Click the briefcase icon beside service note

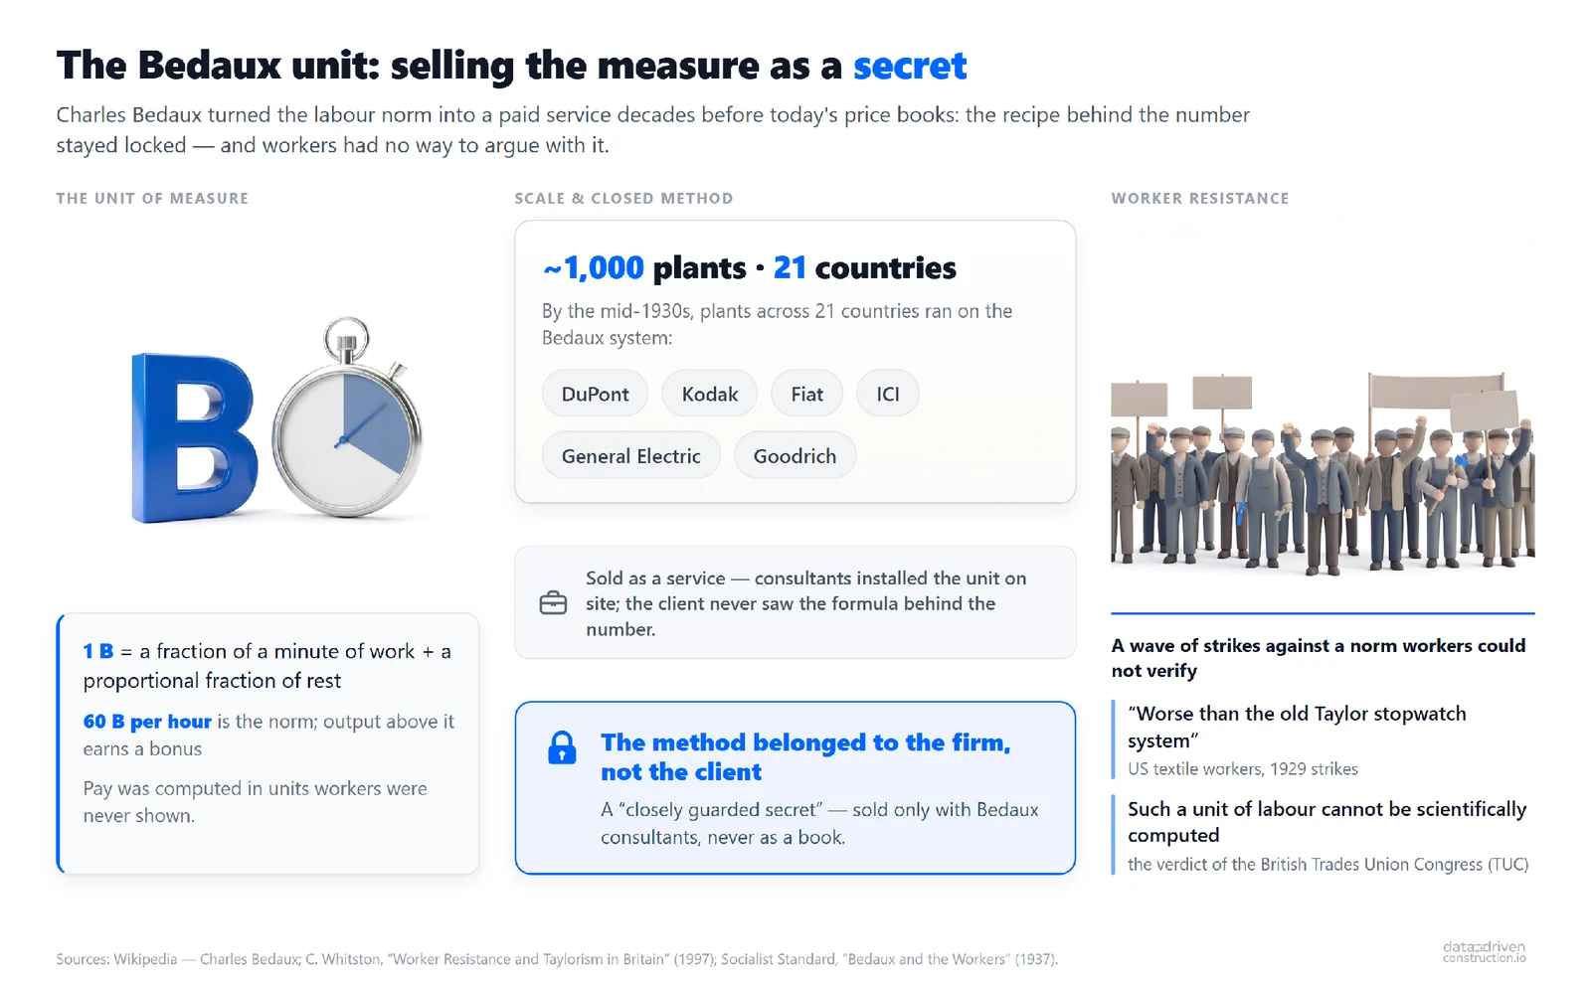pyautogui.click(x=553, y=603)
